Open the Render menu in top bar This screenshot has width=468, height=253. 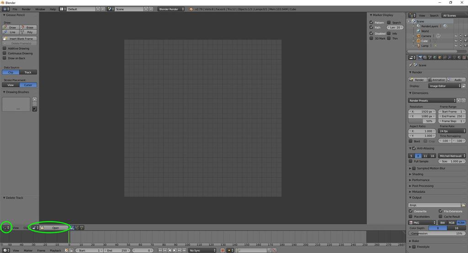(x=26, y=9)
